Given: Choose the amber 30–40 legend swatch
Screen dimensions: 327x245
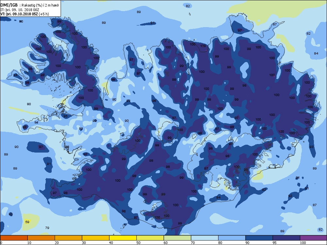Looking at the screenshot, I should point(96,238).
